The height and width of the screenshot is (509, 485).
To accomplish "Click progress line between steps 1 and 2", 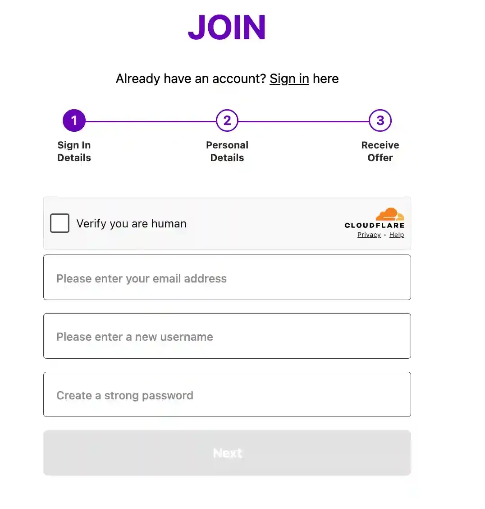I will 151,121.
